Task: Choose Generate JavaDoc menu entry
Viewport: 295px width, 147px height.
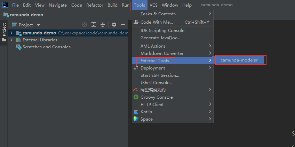Action: 173,38
